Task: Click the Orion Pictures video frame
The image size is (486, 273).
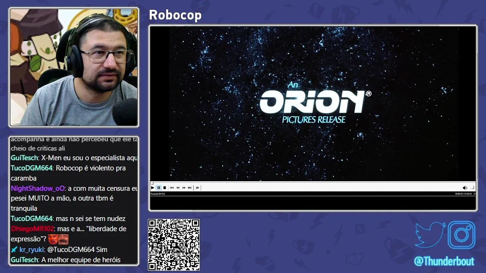Action: click(x=313, y=104)
